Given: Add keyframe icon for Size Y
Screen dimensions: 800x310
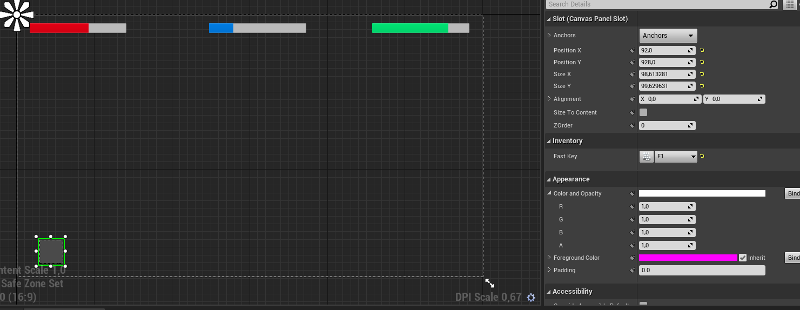Looking at the screenshot, I should (x=633, y=86).
